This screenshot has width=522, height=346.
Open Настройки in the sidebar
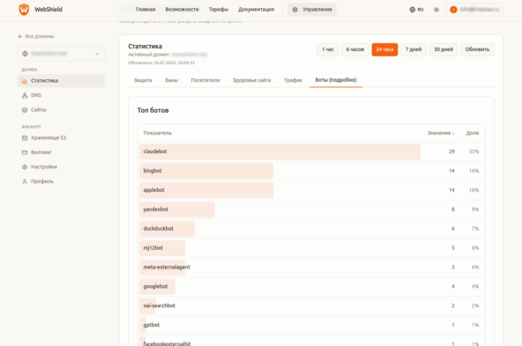point(61,167)
